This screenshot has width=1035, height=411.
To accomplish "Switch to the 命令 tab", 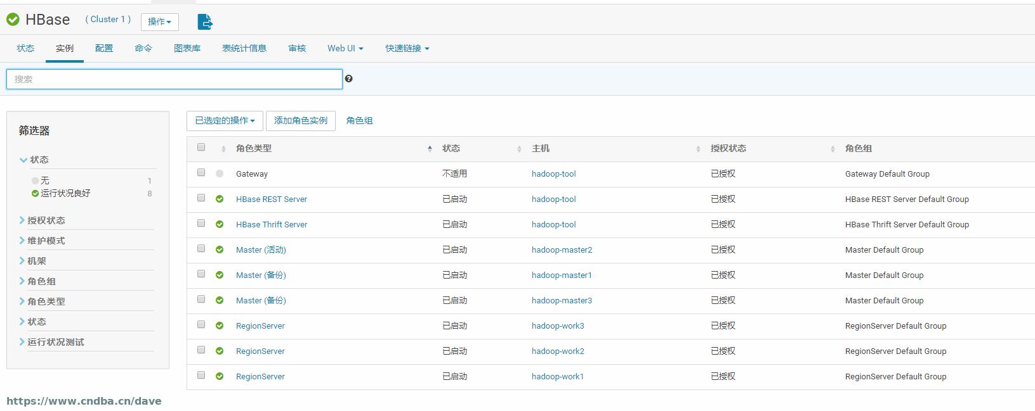I will click(x=143, y=48).
